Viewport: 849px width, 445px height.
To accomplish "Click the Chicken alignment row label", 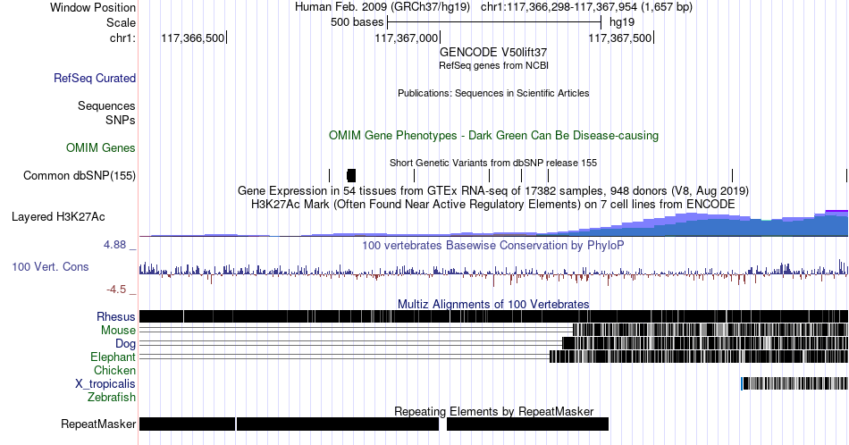I will (x=114, y=370).
